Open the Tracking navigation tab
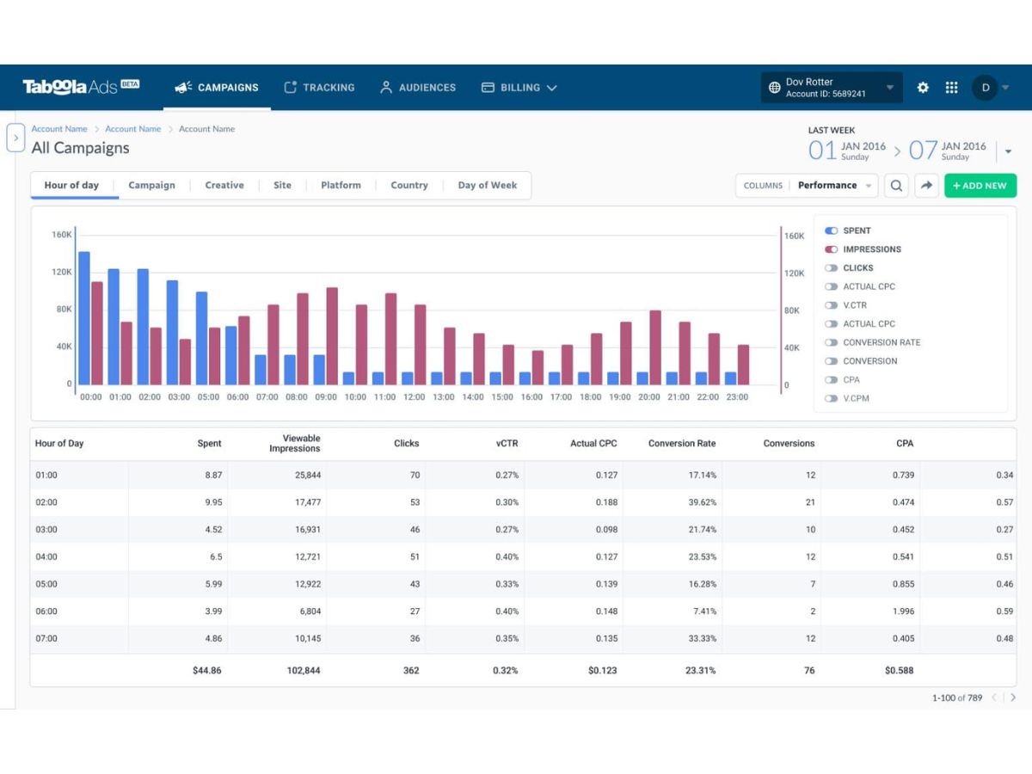 [x=319, y=88]
